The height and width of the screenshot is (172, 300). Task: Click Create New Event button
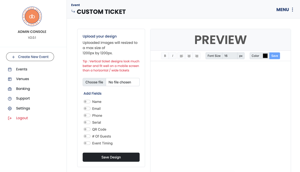point(30,57)
